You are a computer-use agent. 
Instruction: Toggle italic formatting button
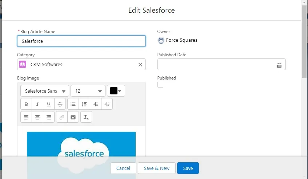tap(37, 104)
